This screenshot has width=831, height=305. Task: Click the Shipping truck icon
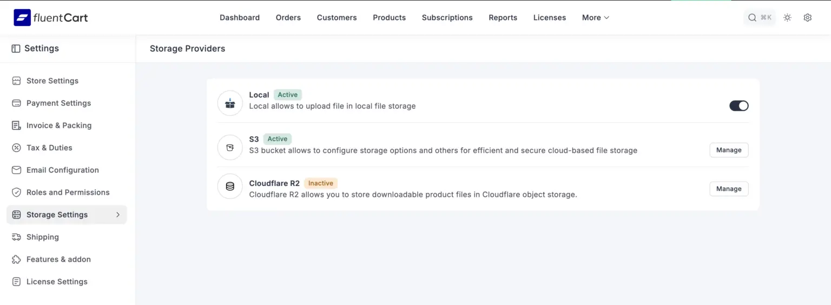tap(16, 237)
